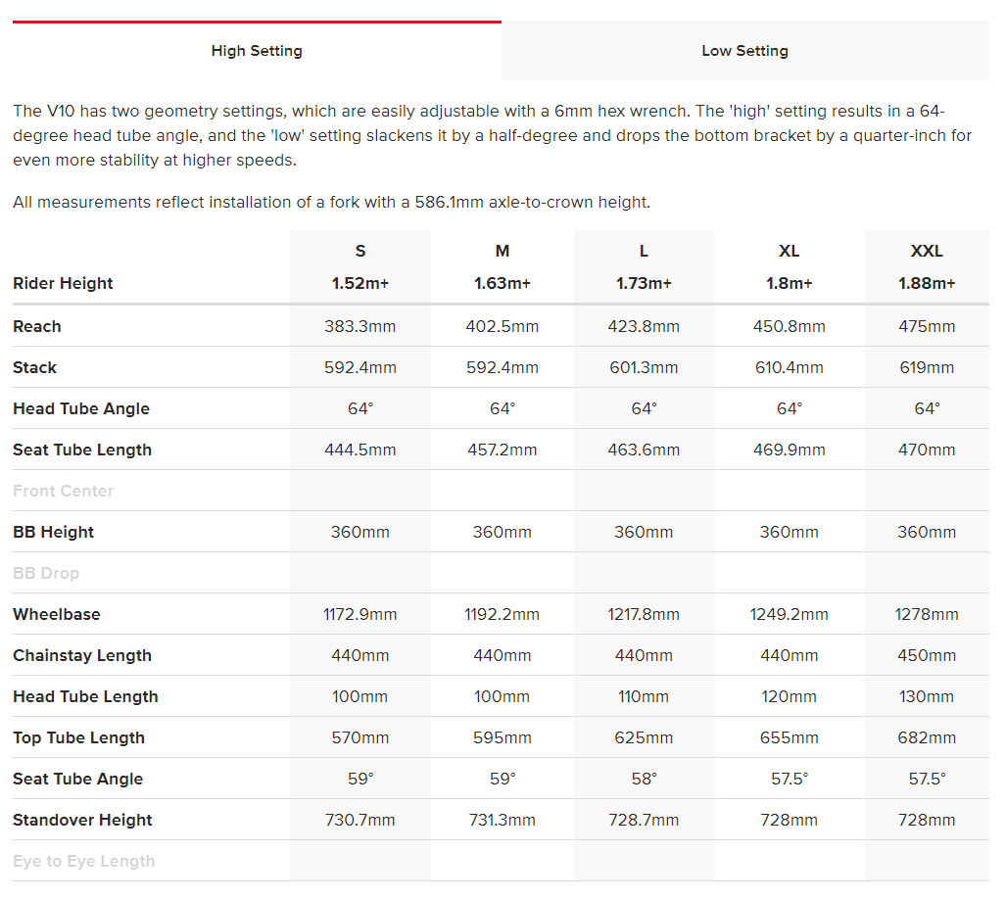
Task: Click the M reach value 402.5mm
Action: click(502, 326)
